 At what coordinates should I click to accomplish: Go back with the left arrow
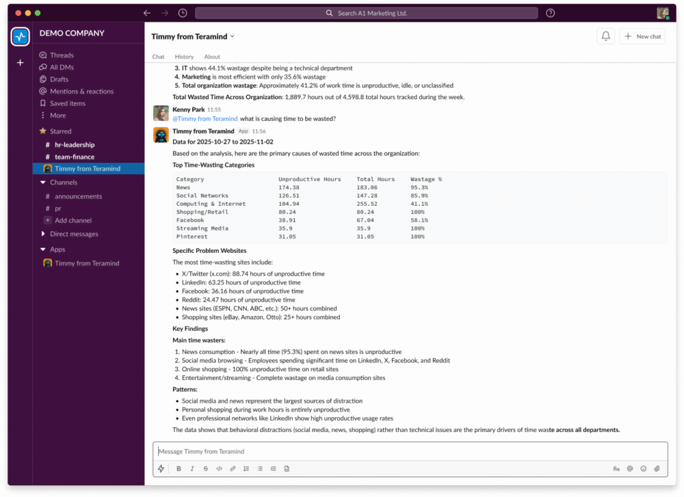(x=147, y=13)
